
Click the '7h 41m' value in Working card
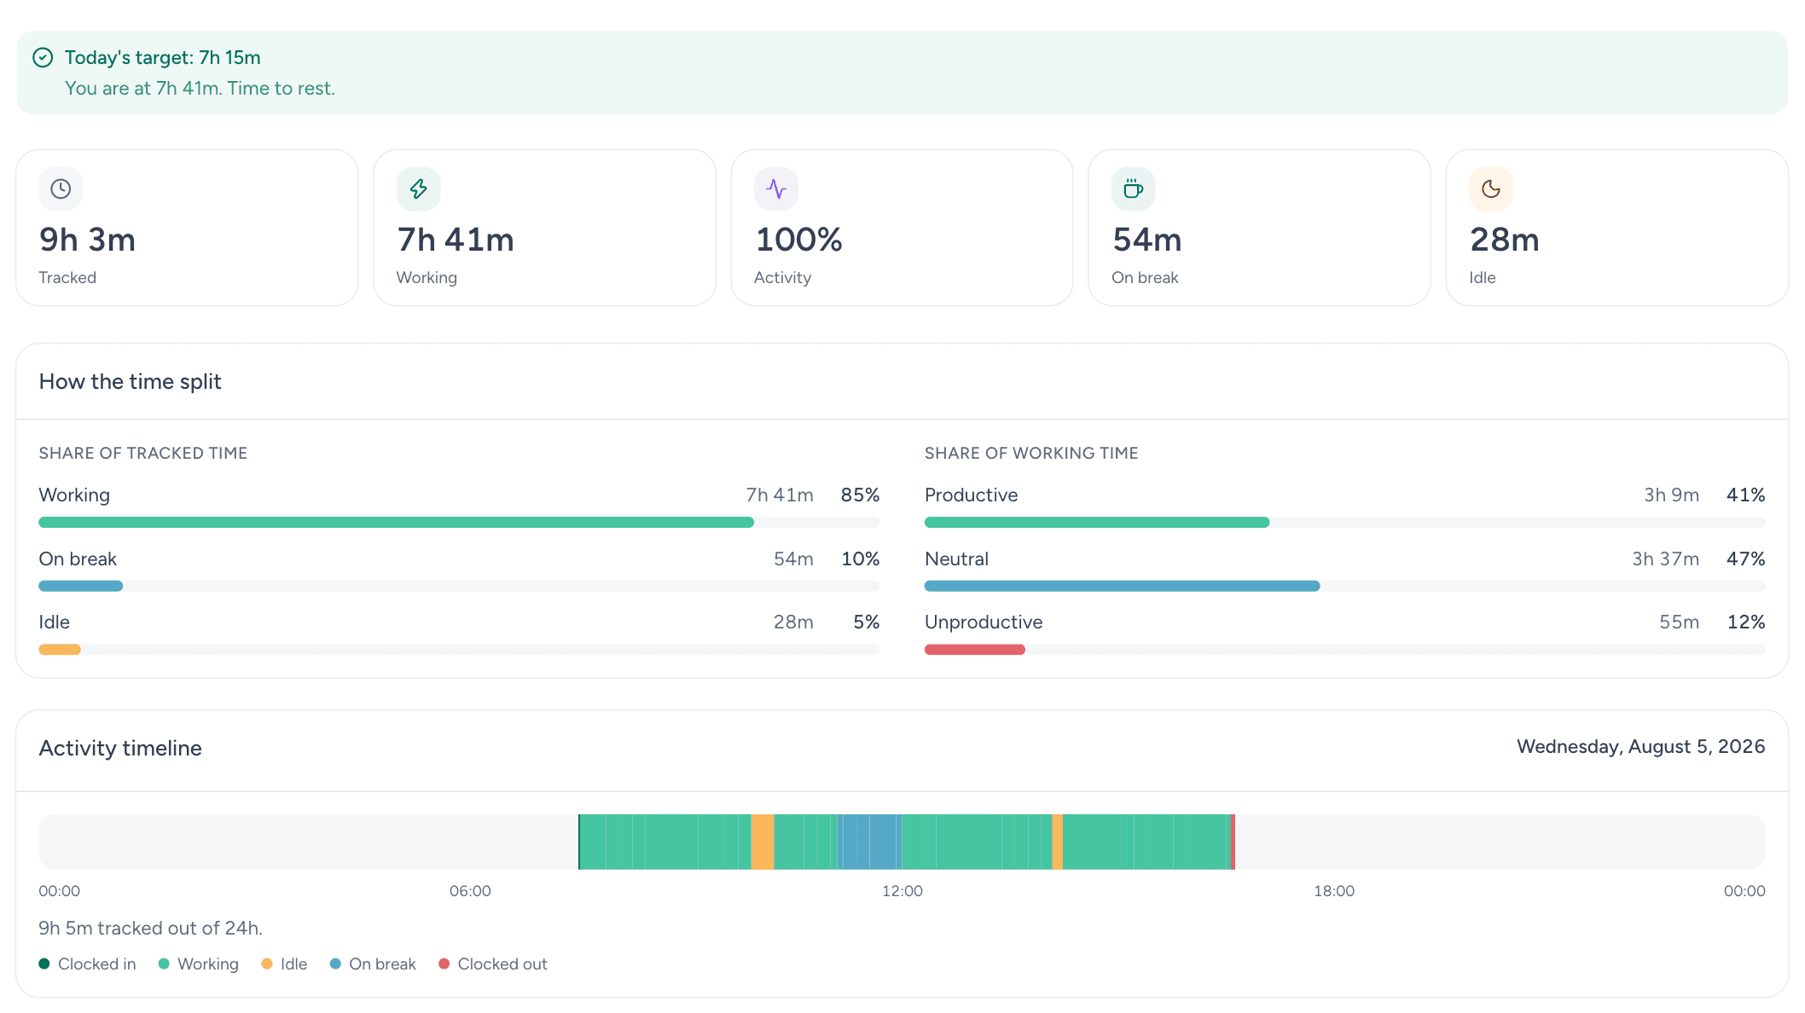pos(456,240)
